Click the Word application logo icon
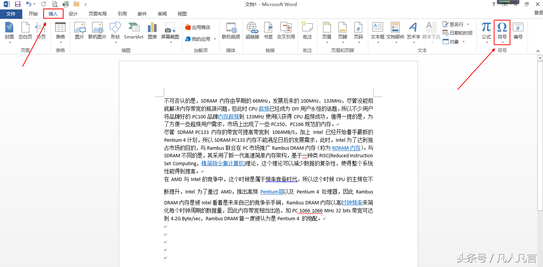The image size is (543, 267). click(x=6, y=4)
